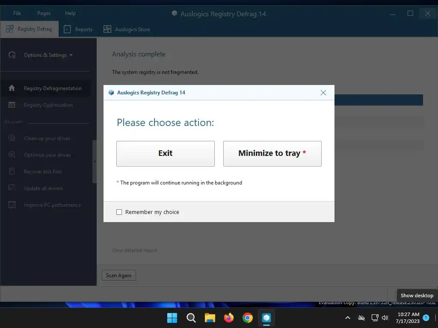Open the Pages menu
Image resolution: width=438 pixels, height=328 pixels.
44,13
